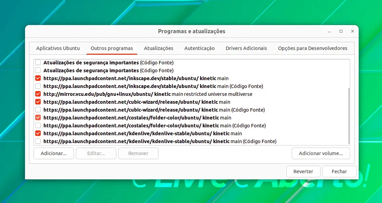The image size is (382, 203).
Task: Uncheck costales folder-color main checkbox
Action: tap(38, 118)
